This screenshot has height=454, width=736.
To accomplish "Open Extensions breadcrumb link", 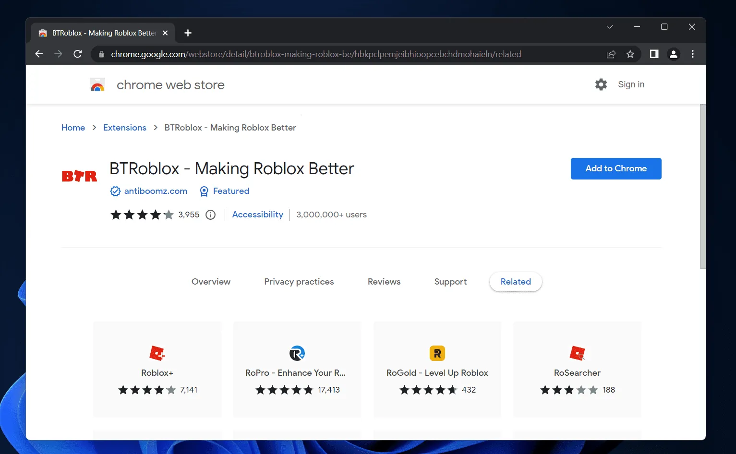I will 125,128.
